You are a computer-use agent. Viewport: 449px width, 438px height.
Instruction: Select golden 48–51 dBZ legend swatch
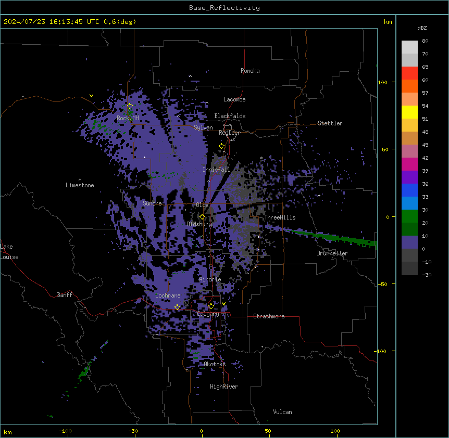coord(409,125)
